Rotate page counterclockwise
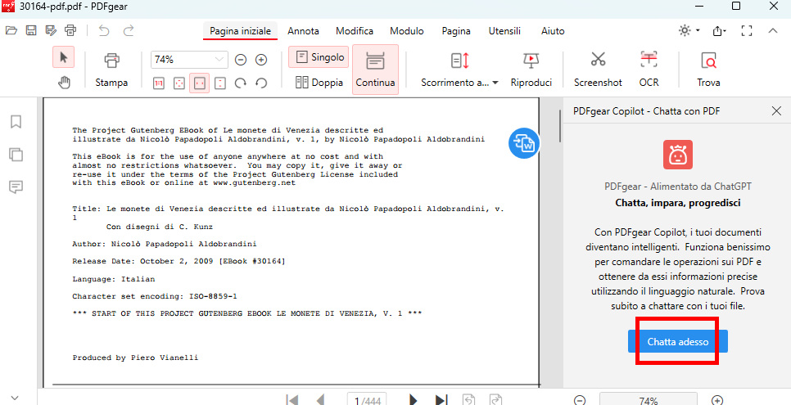The width and height of the screenshot is (791, 405). tap(261, 83)
